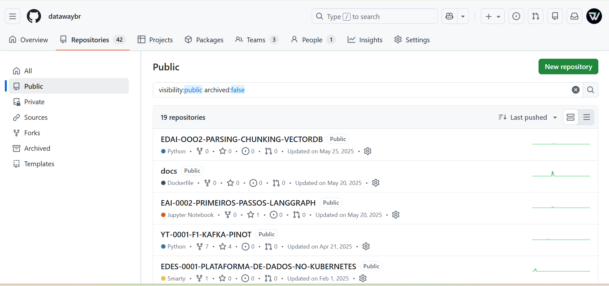Click the New repository button

(x=568, y=66)
